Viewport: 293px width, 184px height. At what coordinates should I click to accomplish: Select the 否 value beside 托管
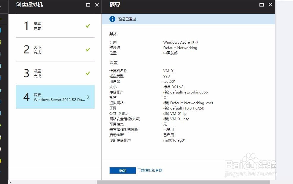[165, 97]
